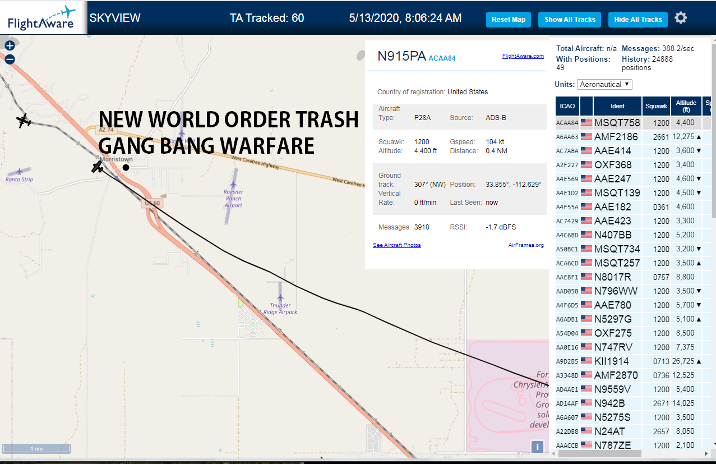
Task: Click the SKYVIEW header title
Action: pyautogui.click(x=115, y=18)
